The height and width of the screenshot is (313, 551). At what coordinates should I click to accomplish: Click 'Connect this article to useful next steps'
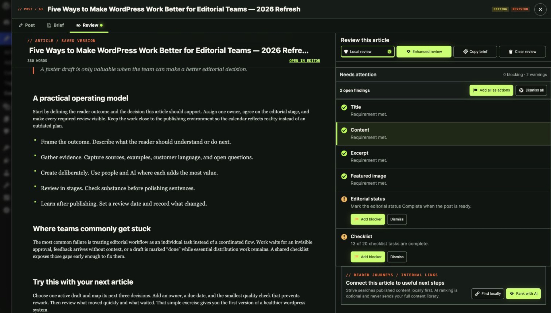pyautogui.click(x=395, y=283)
